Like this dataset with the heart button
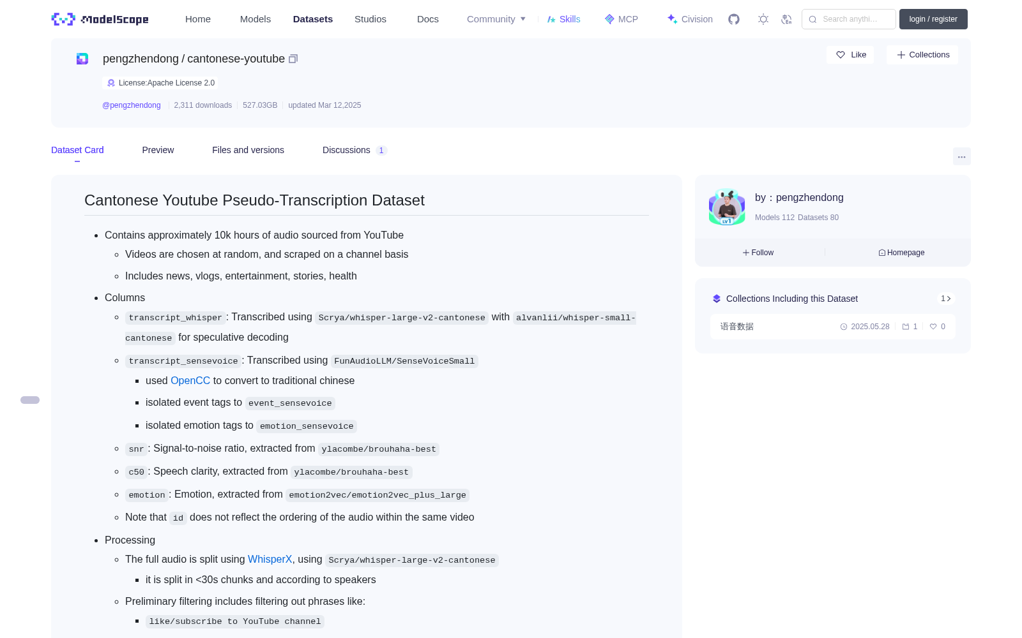 tap(851, 55)
